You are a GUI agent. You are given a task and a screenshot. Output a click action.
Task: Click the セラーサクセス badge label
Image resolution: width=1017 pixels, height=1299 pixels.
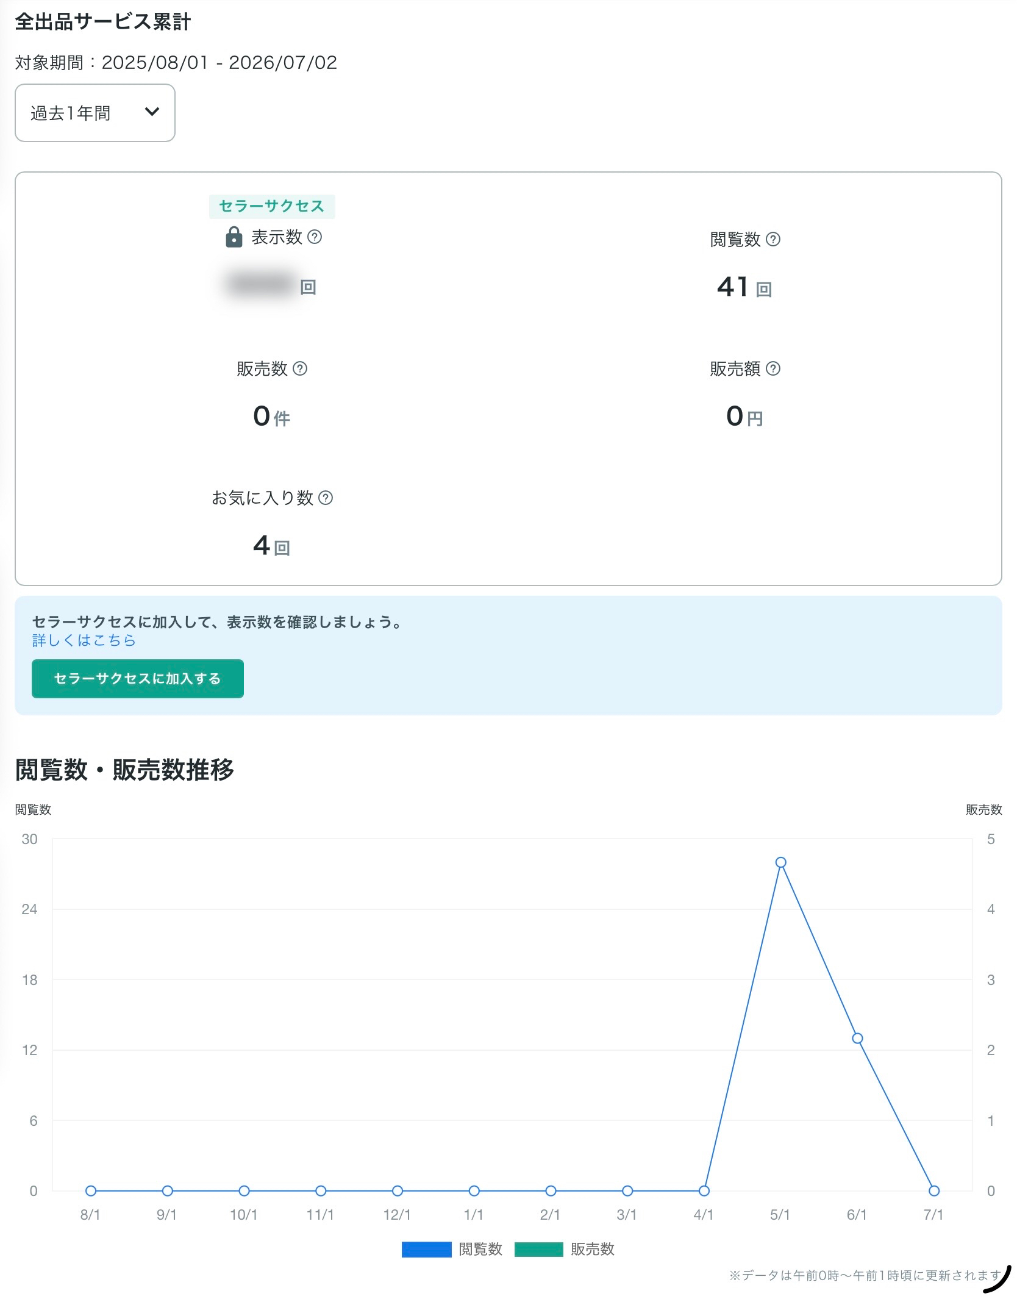(x=272, y=206)
